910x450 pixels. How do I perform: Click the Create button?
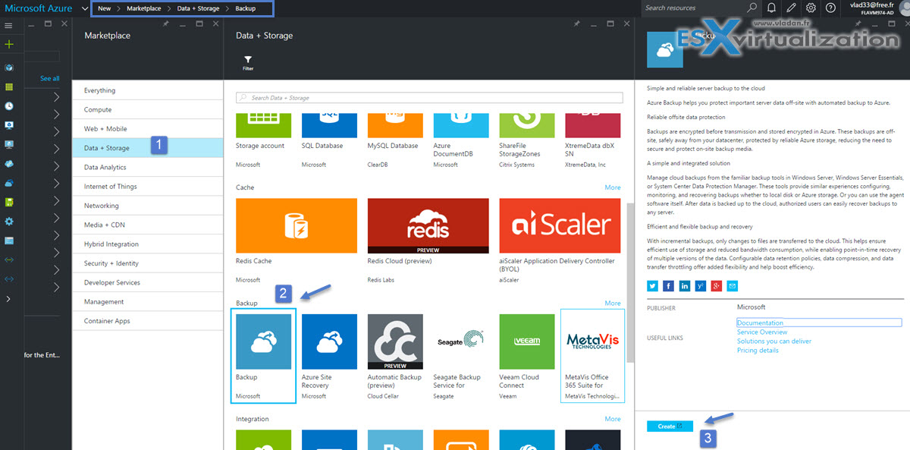[x=670, y=426]
